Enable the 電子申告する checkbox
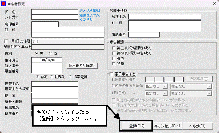 [111, 74]
